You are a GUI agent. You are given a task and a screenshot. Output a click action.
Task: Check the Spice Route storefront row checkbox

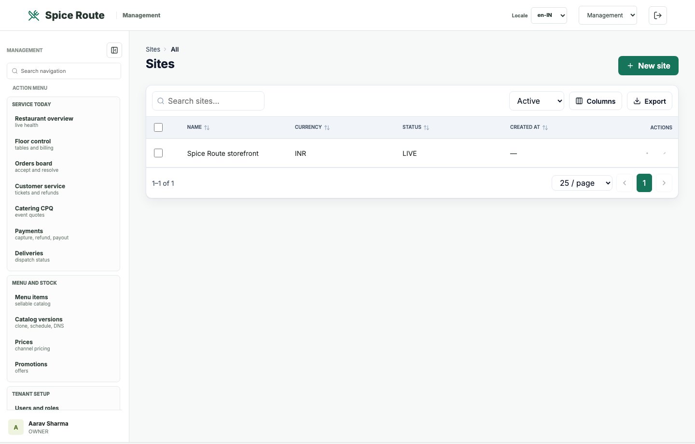coord(158,153)
